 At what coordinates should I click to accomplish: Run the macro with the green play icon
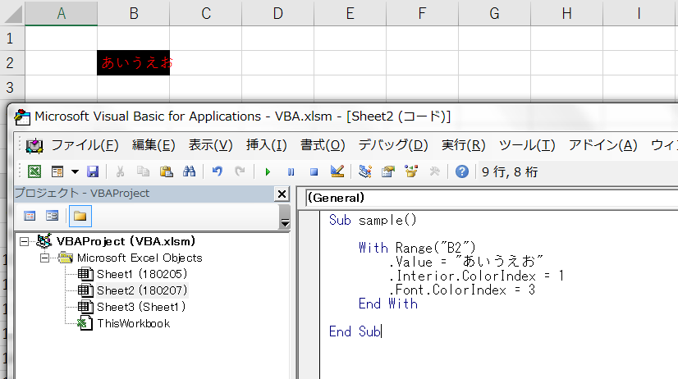click(x=267, y=171)
